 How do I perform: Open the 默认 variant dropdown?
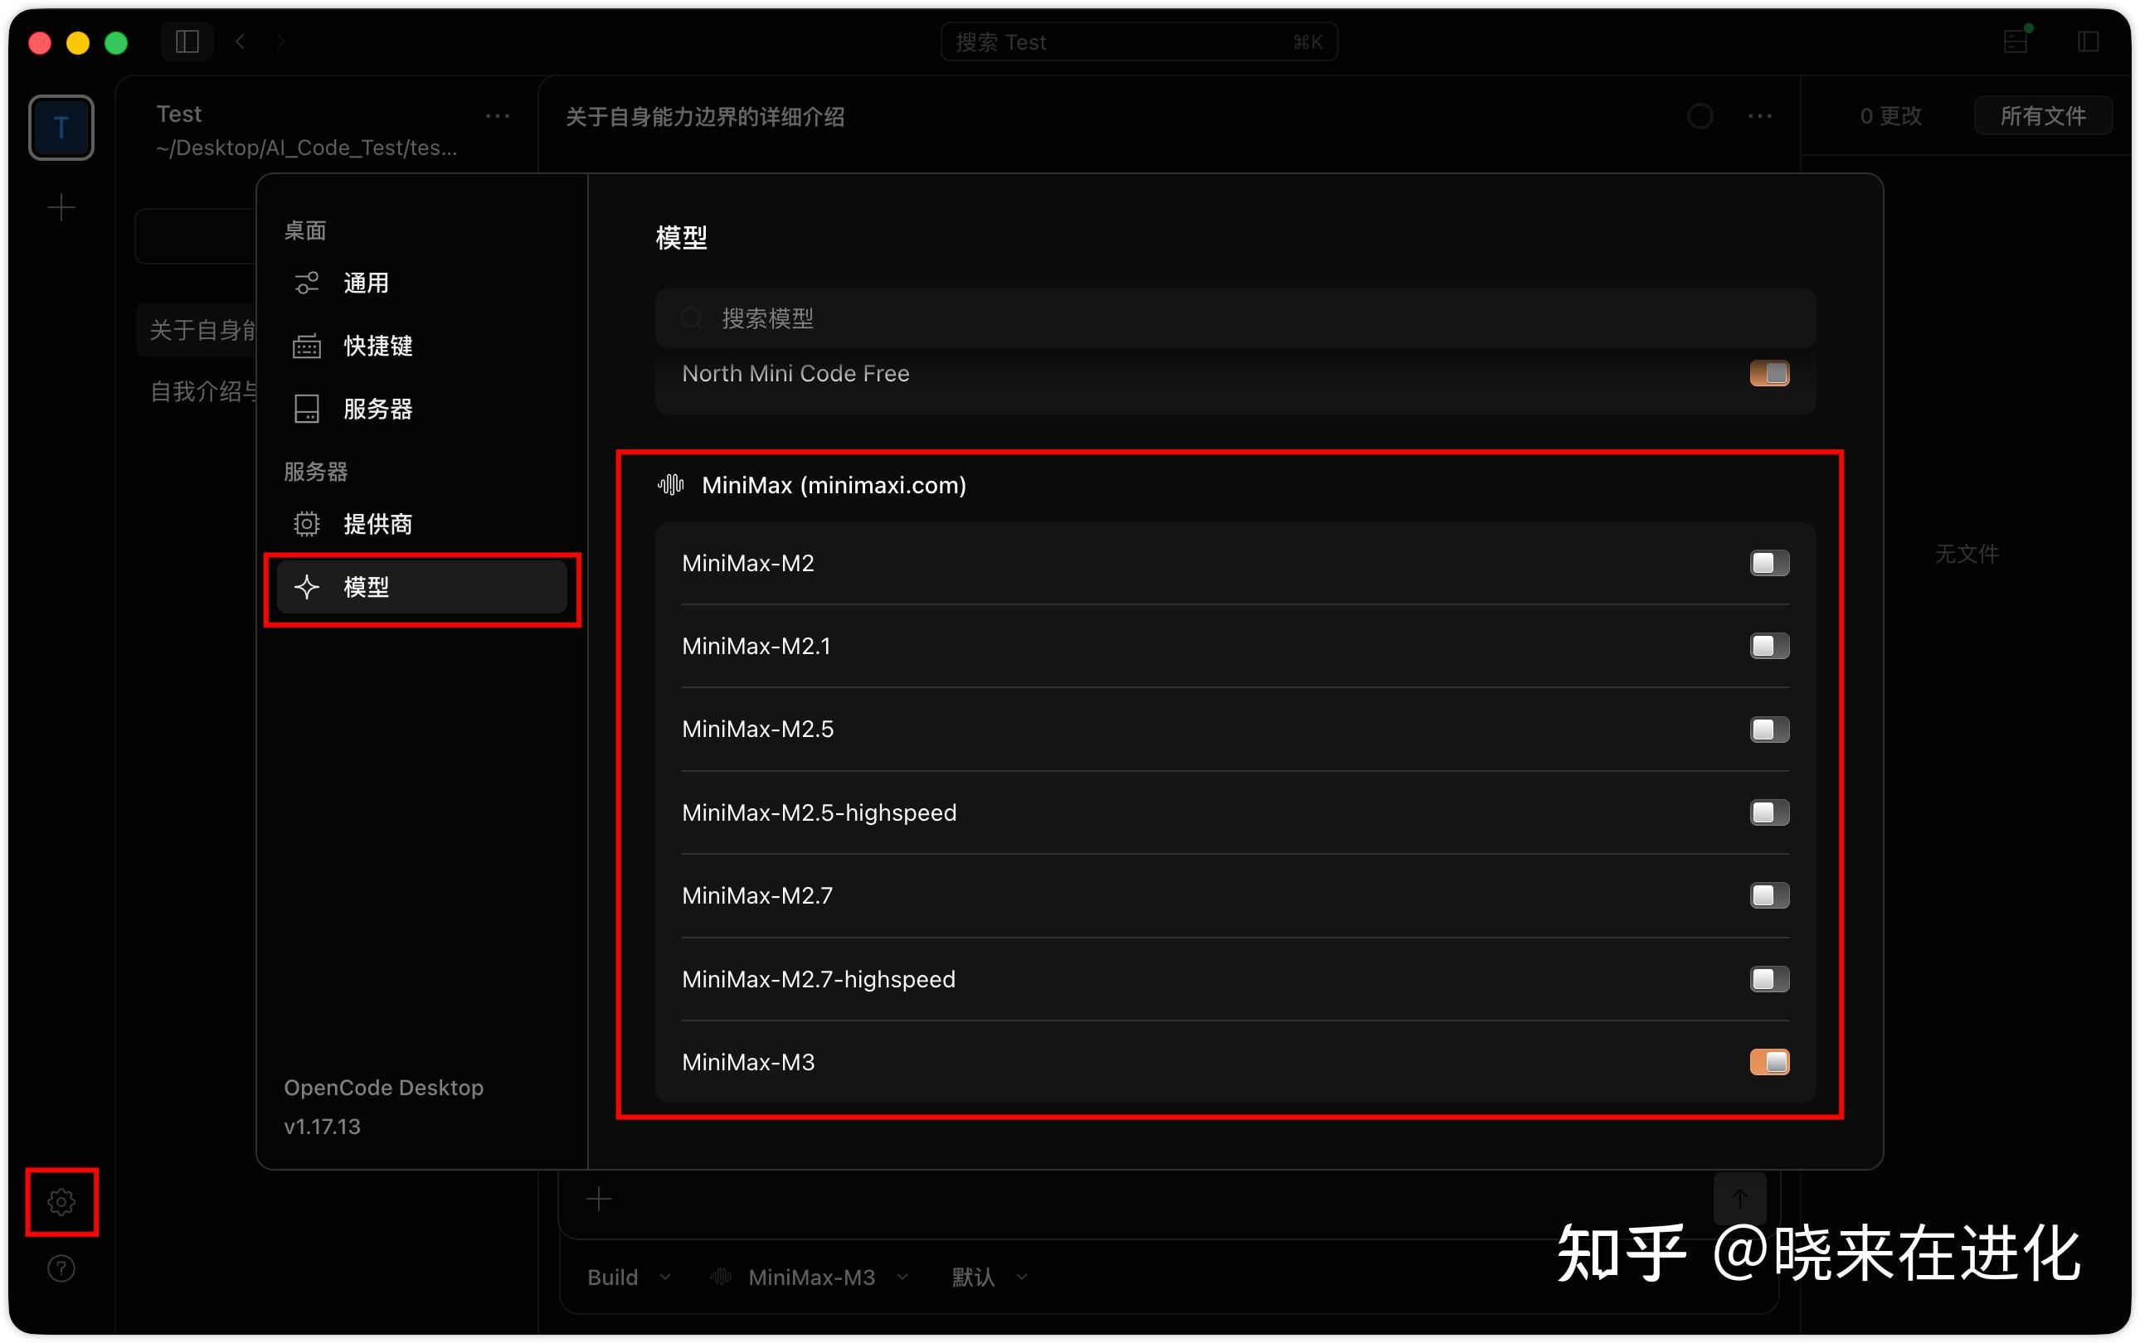click(x=990, y=1278)
